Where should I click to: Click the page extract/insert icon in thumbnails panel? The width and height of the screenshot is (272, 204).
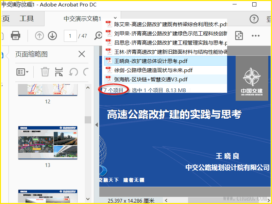[59, 72]
